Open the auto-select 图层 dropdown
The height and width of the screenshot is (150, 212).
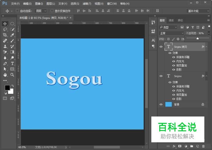[x=41, y=11]
